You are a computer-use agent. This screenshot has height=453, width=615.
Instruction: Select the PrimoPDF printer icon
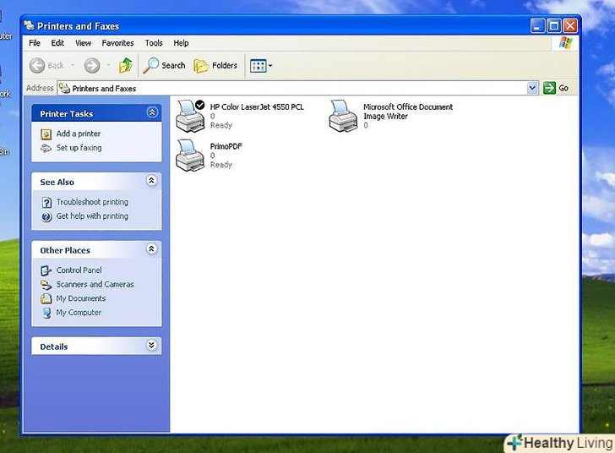click(x=190, y=155)
